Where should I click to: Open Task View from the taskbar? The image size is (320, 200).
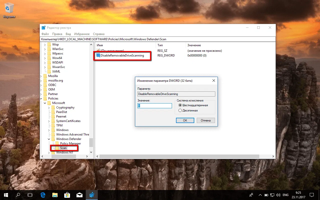(30, 195)
